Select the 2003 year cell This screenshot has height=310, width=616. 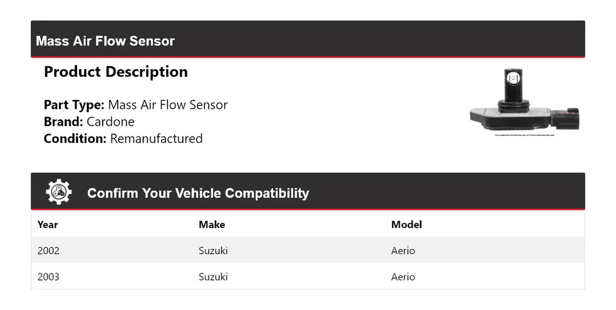tap(48, 277)
